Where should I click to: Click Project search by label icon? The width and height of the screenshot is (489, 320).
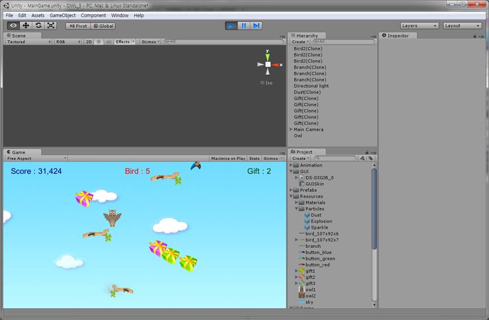[x=371, y=159]
